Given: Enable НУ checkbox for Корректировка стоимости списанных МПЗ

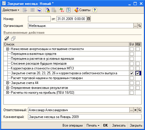Looking at the screenshot, I should [138, 68].
